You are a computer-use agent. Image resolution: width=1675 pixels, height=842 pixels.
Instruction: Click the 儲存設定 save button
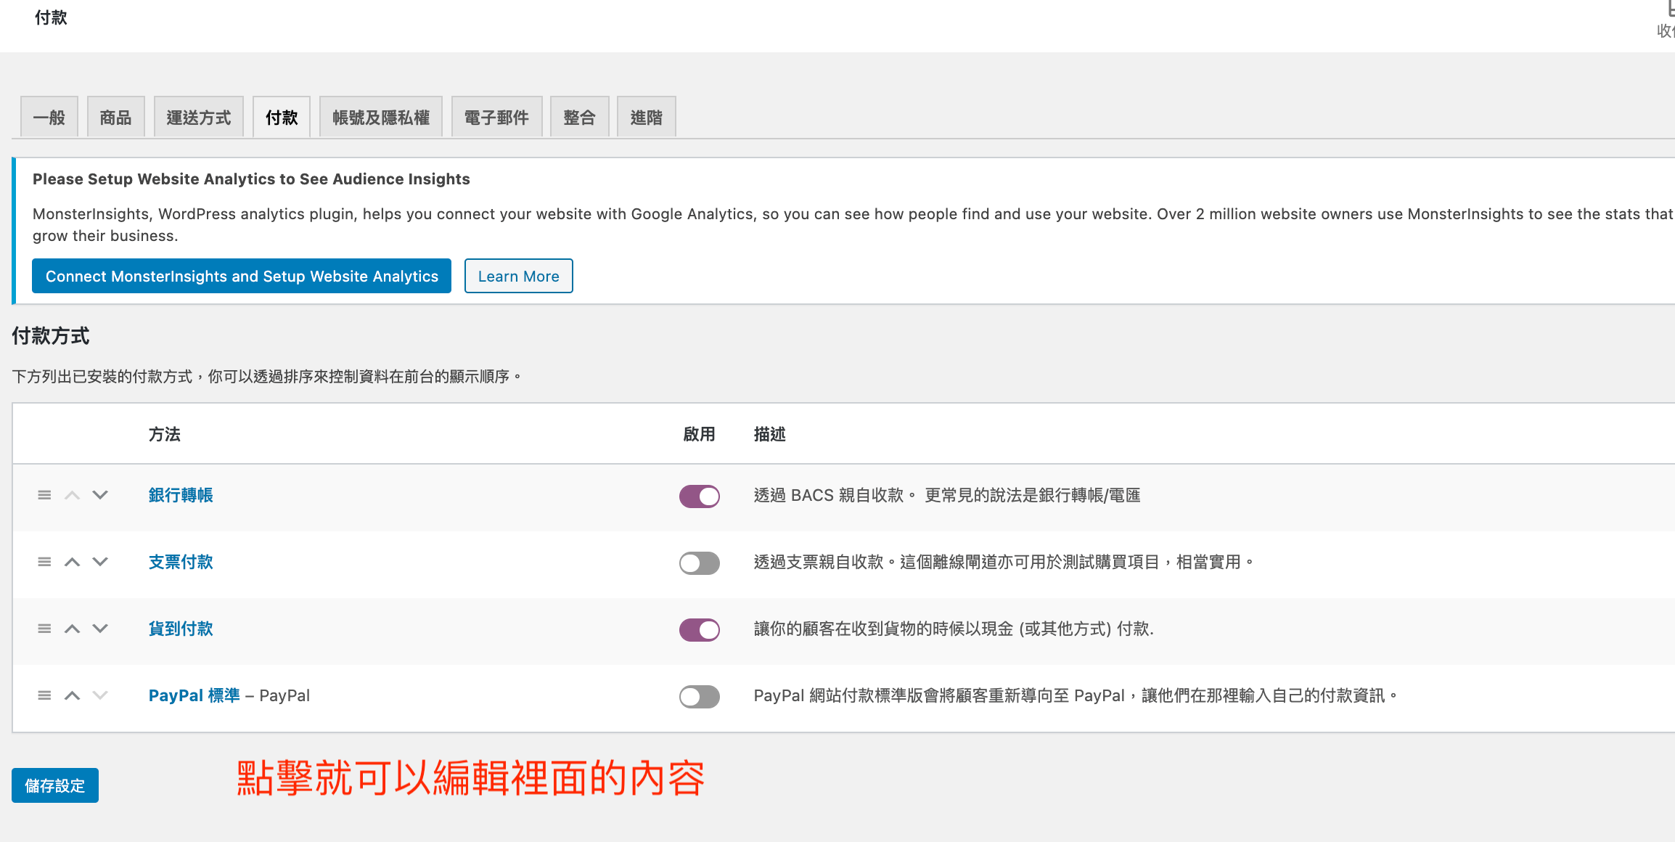click(56, 784)
